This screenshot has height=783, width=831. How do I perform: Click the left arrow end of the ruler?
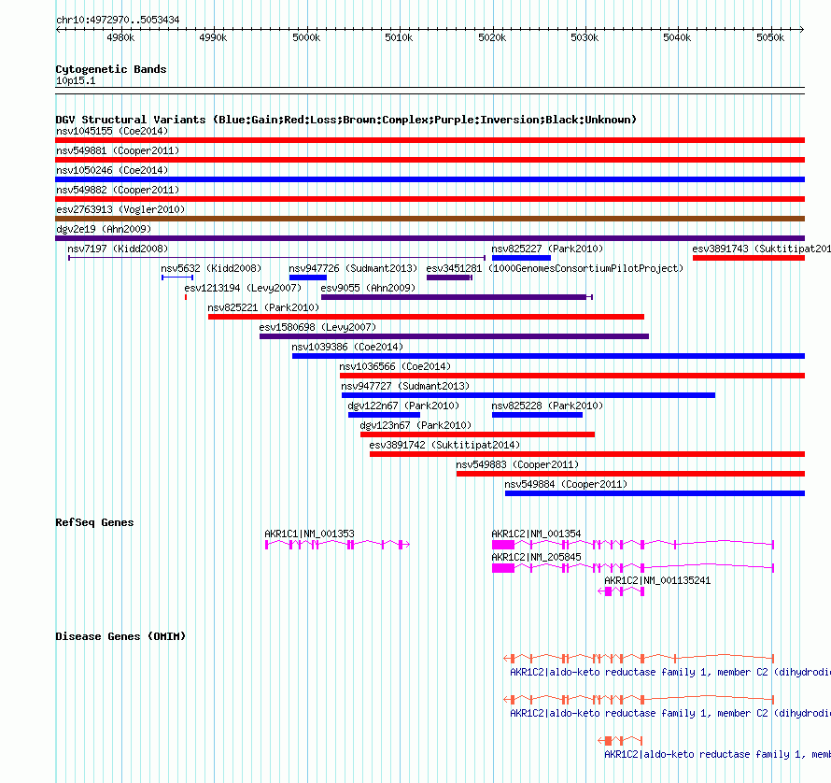(x=58, y=30)
